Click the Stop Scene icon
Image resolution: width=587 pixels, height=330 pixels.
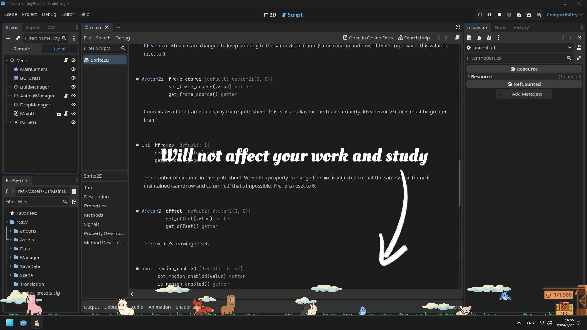tap(500, 15)
